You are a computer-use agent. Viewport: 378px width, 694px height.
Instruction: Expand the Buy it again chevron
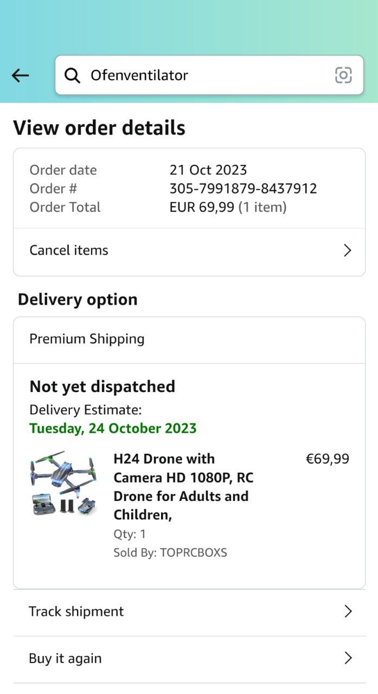tap(348, 658)
